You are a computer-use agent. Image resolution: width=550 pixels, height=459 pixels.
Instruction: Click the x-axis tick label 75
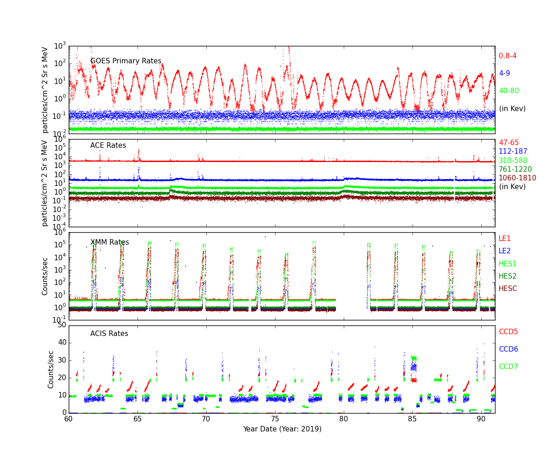pos(275,419)
